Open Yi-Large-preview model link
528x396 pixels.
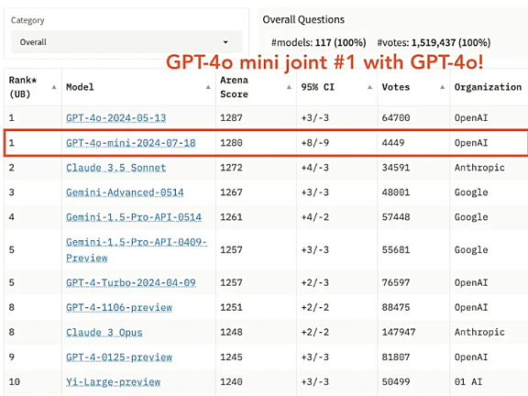point(113,382)
